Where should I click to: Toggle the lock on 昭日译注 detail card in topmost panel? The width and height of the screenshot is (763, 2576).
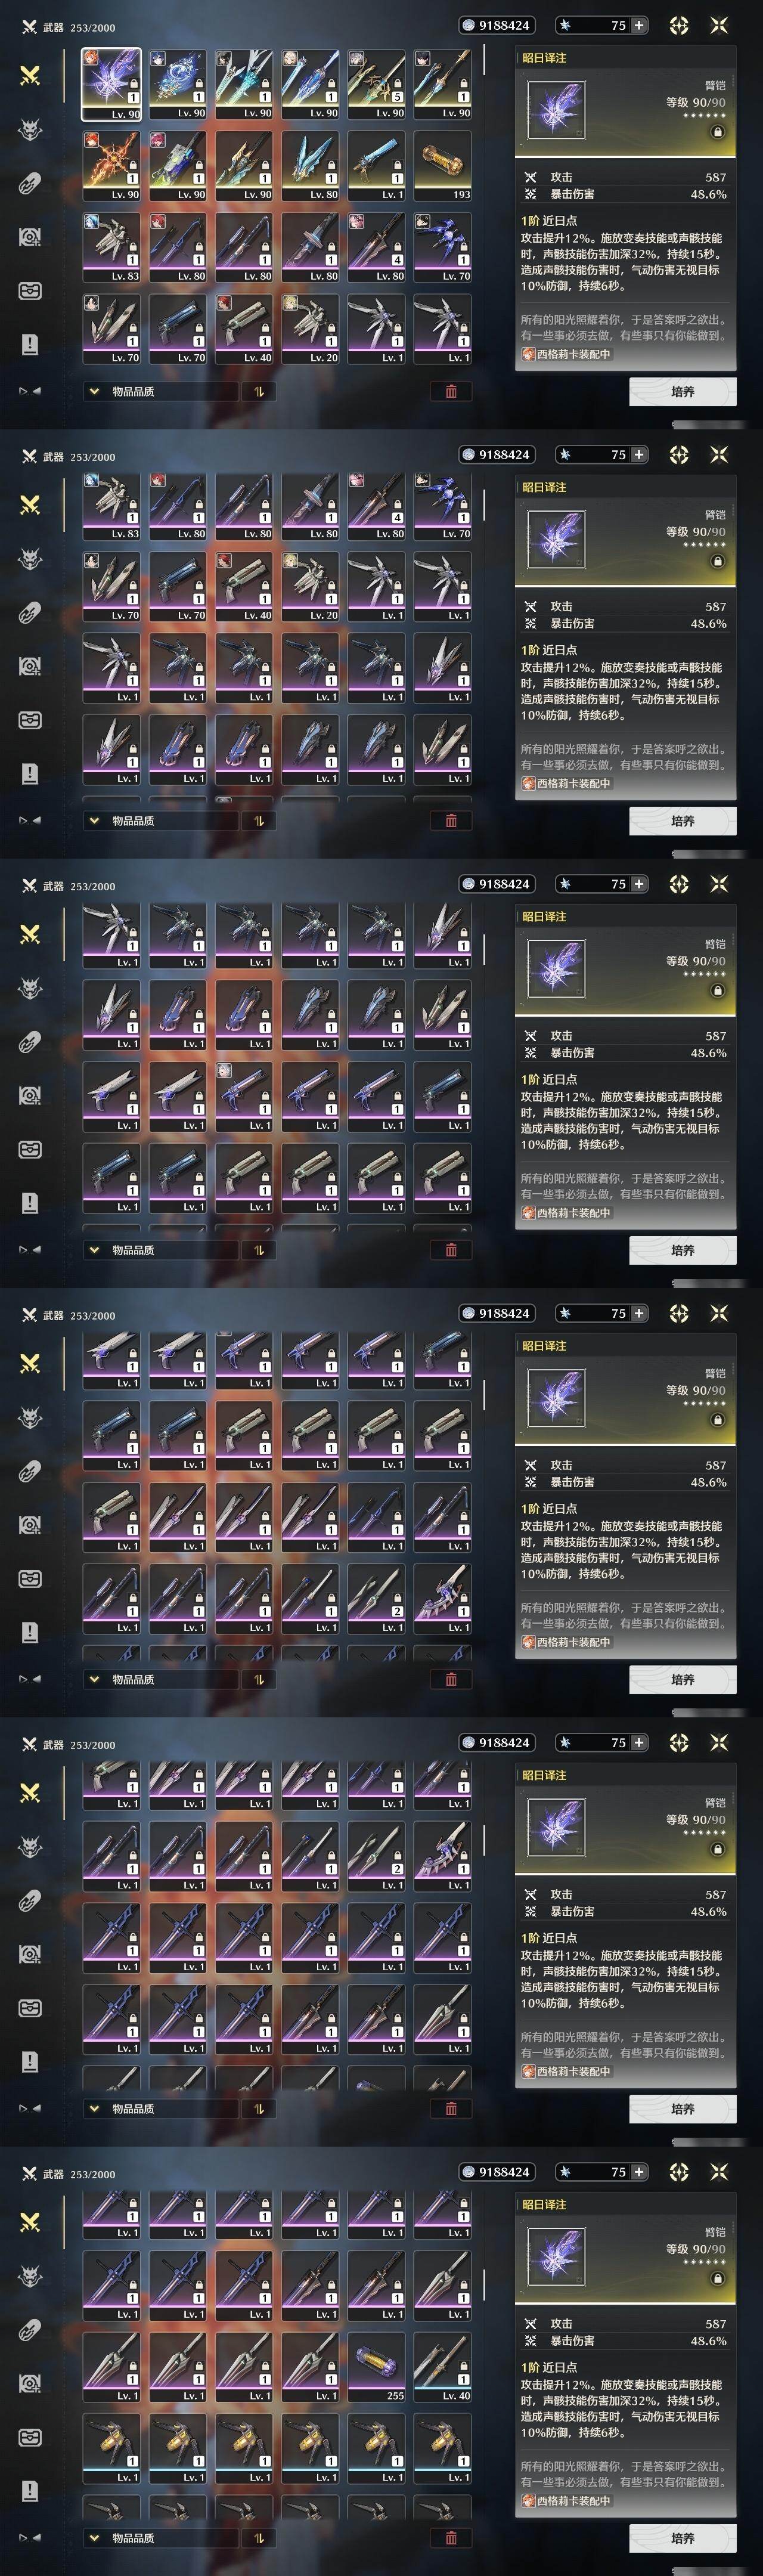pyautogui.click(x=717, y=131)
